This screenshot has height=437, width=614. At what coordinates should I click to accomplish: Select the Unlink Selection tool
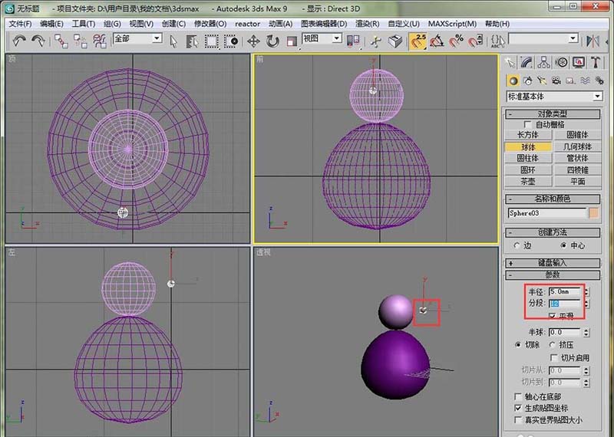(x=81, y=41)
